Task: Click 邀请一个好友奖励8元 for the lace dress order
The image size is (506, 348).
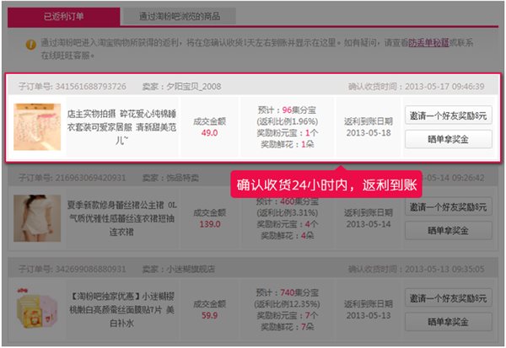Action: coord(449,206)
